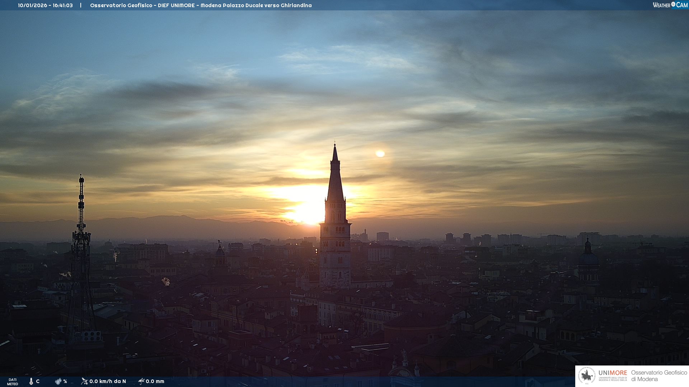This screenshot has height=387, width=689.
Task: Click the Osservatorio Geofisico di Modena text
Action: pyautogui.click(x=659, y=376)
